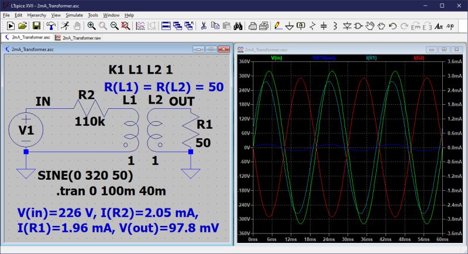Run the simulation with the running man icon
Image resolution: width=468 pixels, height=254 pixels.
[65, 26]
